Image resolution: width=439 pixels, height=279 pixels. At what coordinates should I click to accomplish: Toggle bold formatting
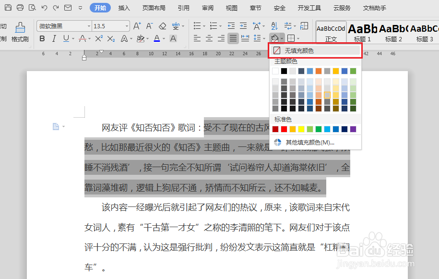pyautogui.click(x=42, y=38)
